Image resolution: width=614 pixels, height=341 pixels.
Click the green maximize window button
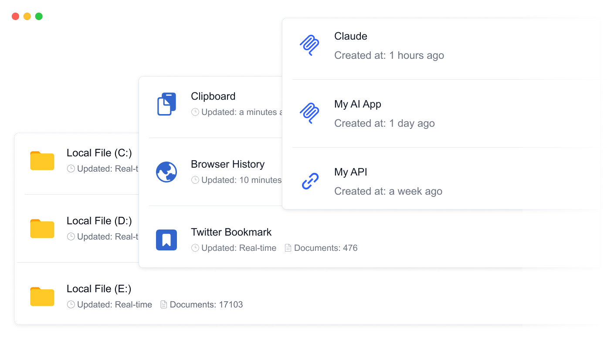[39, 17]
